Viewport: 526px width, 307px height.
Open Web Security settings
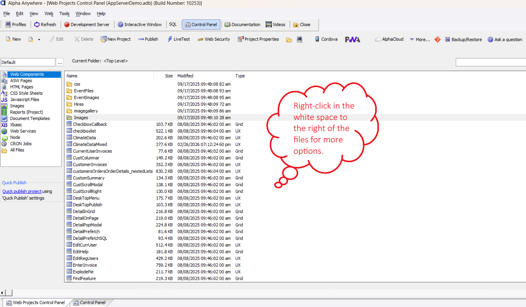click(214, 39)
